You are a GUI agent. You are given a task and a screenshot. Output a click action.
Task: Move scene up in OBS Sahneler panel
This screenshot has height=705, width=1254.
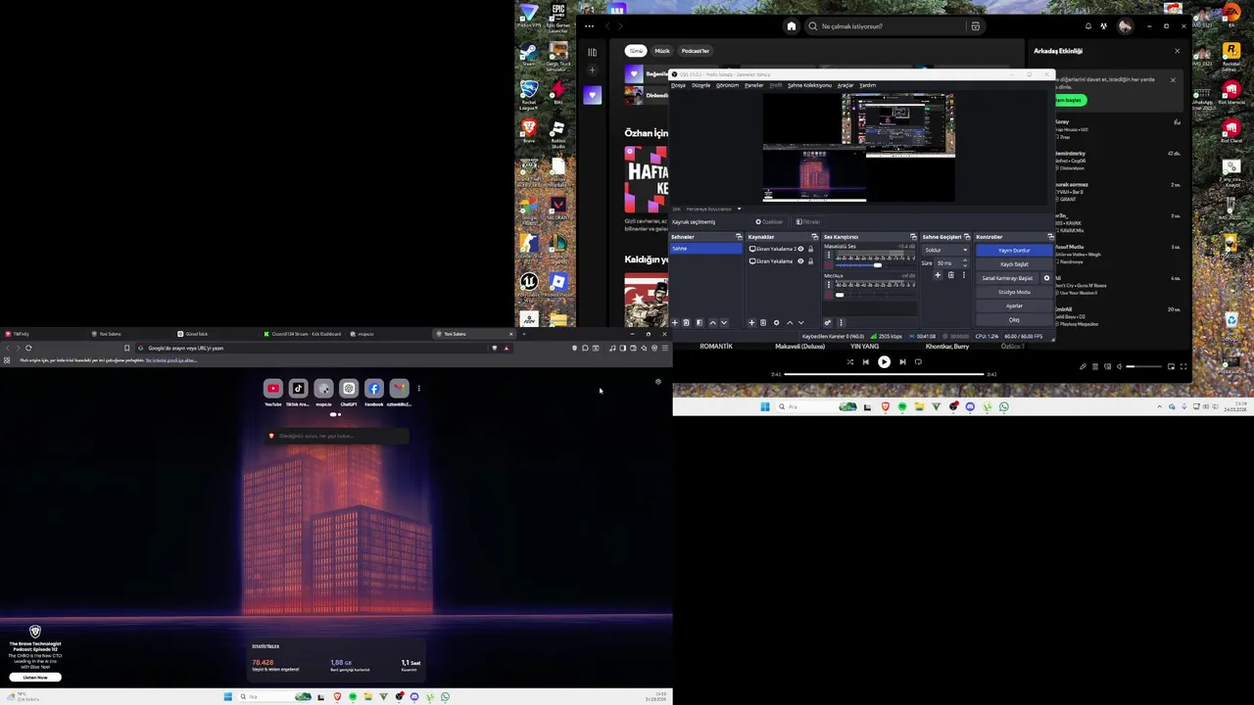[x=712, y=322]
